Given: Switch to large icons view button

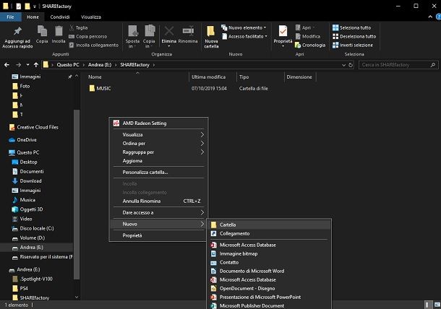Looking at the screenshot, I should [437, 305].
